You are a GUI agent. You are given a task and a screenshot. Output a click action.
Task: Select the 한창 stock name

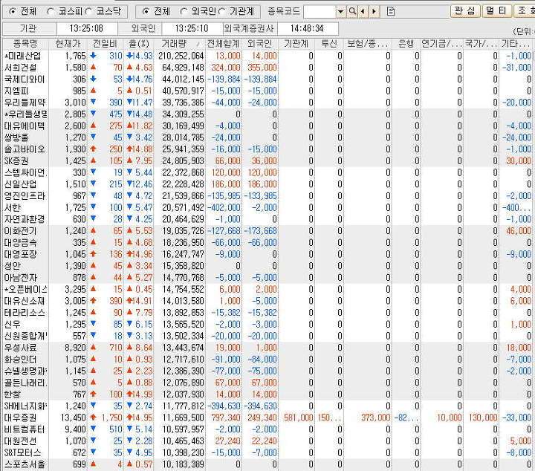tap(13, 394)
